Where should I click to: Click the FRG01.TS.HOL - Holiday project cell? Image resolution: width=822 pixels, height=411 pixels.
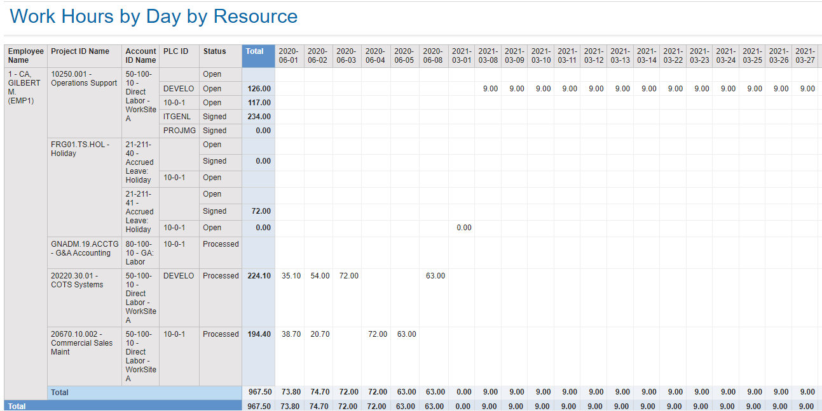[80, 149]
